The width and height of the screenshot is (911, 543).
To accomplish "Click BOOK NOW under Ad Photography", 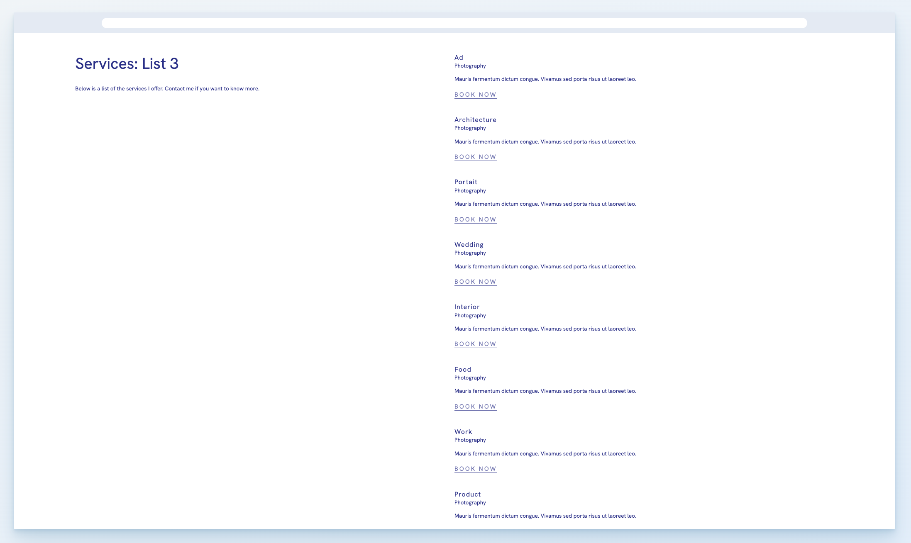I will [475, 95].
